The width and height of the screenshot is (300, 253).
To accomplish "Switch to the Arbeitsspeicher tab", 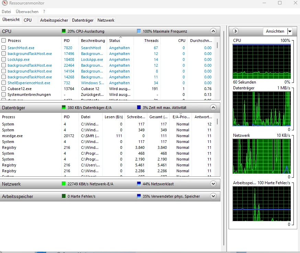I will point(54,20).
